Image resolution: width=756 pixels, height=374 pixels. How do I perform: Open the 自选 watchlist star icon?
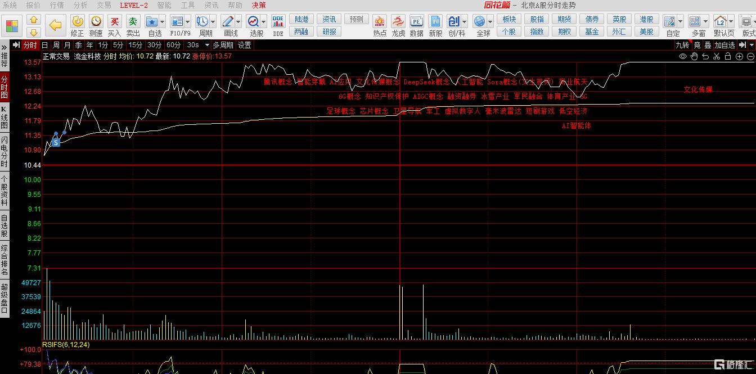click(x=151, y=21)
